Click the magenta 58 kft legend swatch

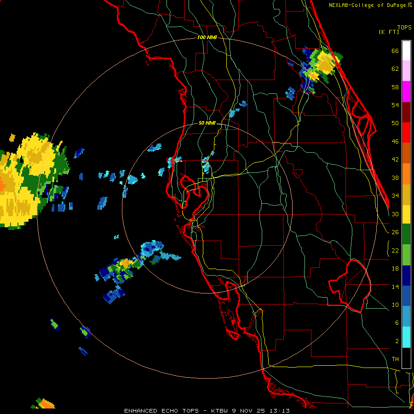(x=406, y=92)
